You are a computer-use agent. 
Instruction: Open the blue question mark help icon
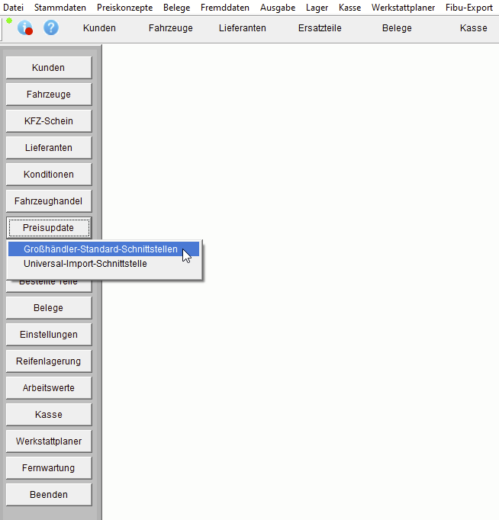(x=51, y=27)
